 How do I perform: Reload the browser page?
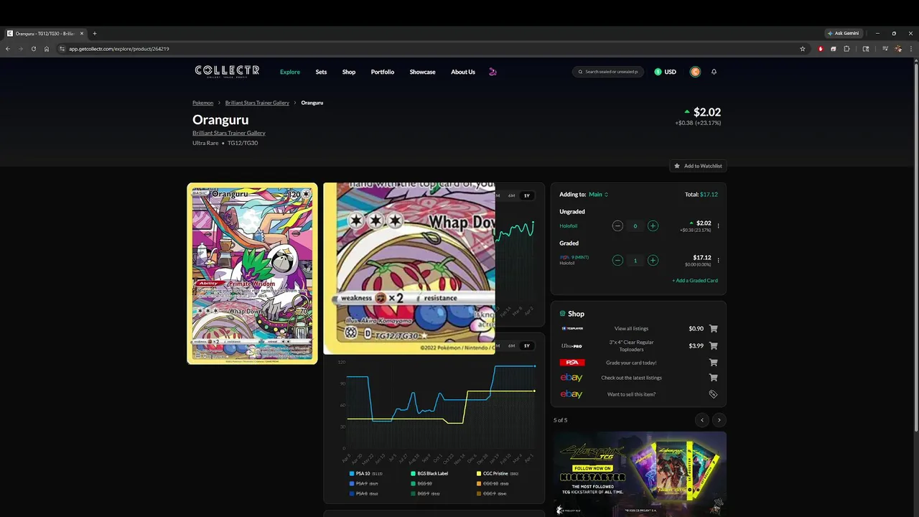(x=33, y=49)
